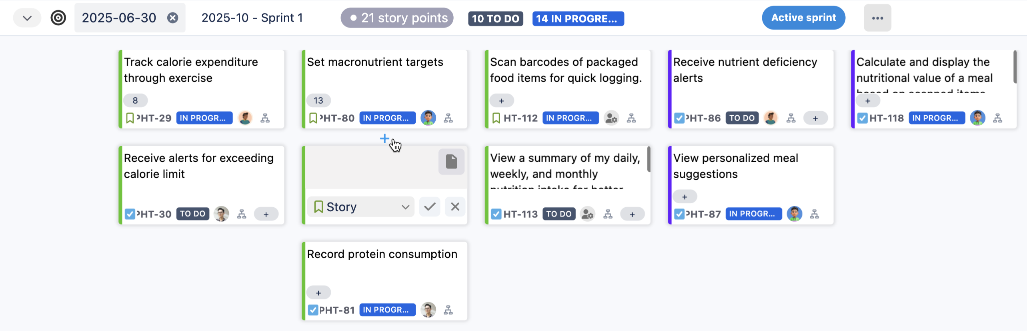Clear the 2025-06-30 date filter
This screenshot has width=1027, height=331.
tap(172, 18)
